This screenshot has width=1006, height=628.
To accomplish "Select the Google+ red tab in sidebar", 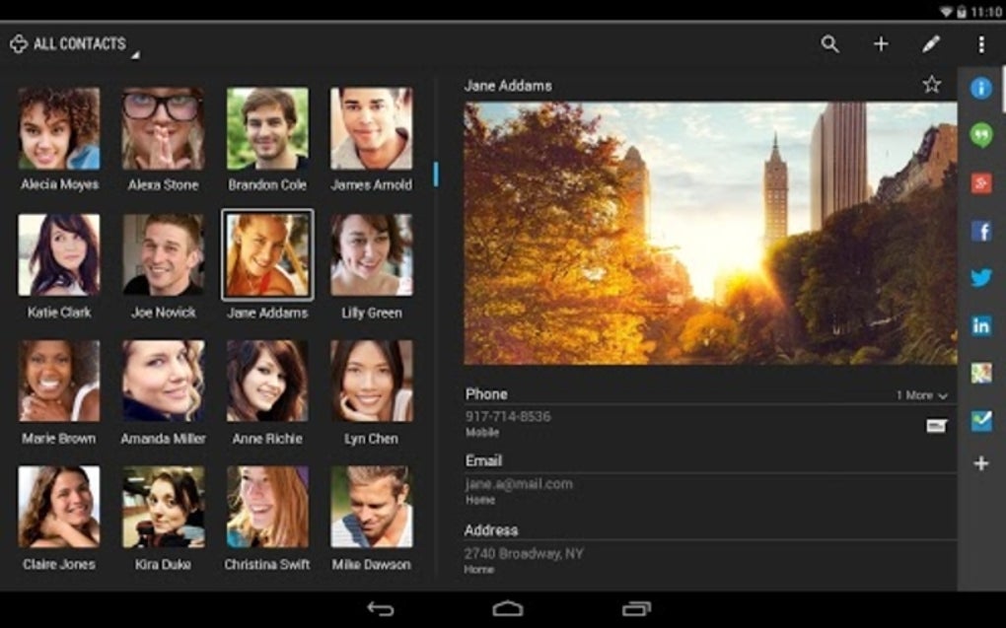I will pos(981,183).
